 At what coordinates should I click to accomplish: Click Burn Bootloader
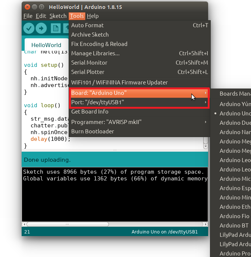tap(139, 131)
